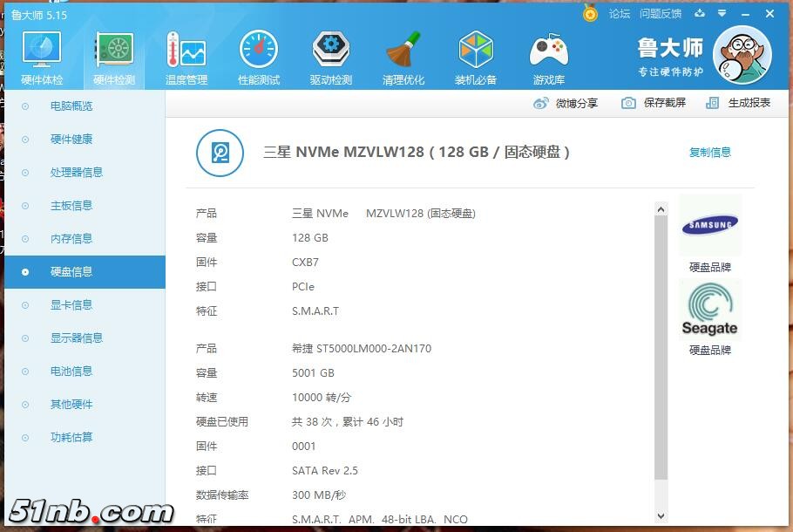Click the Seagate brand logo thumbnail
The width and height of the screenshot is (793, 532).
(x=709, y=310)
